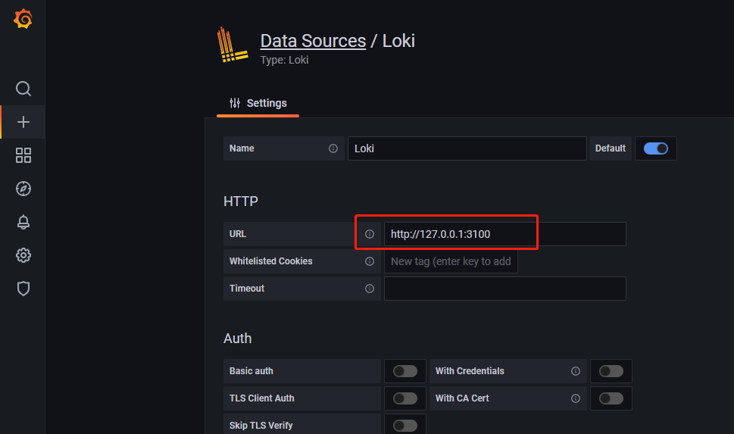
Task: Click the Whitelisted Cookies label
Action: (270, 261)
